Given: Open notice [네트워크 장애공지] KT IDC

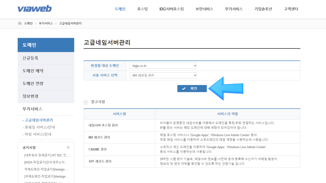Looking at the screenshot, I should tap(47, 155).
